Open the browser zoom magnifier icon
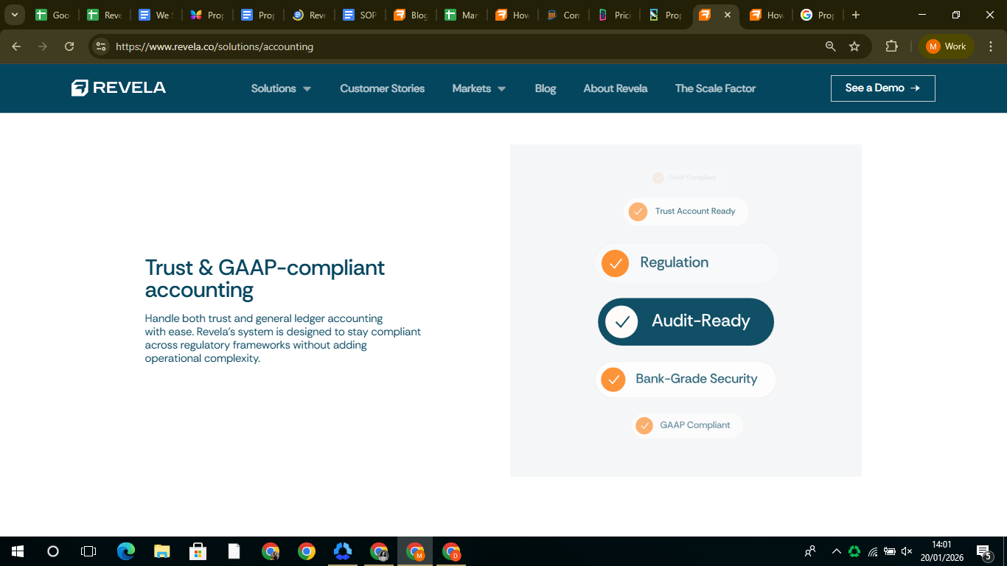This screenshot has width=1007, height=566. coord(831,46)
